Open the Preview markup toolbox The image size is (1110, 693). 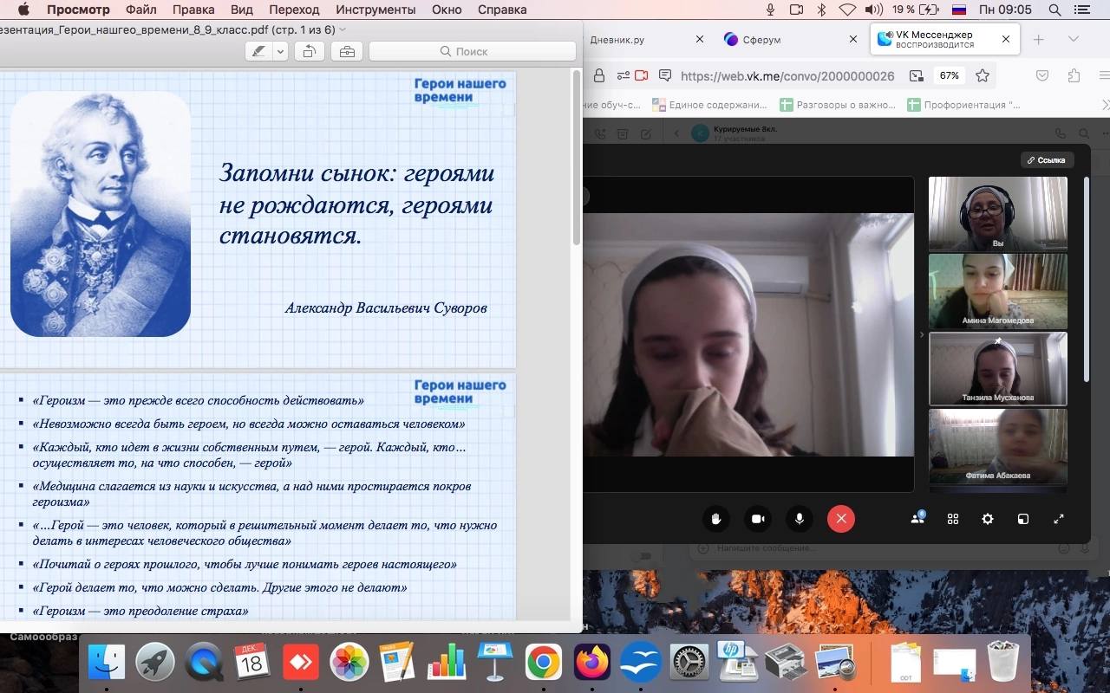(347, 51)
